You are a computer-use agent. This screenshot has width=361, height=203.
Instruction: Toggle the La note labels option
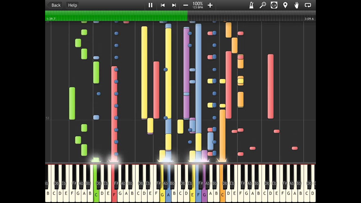[x=274, y=5]
